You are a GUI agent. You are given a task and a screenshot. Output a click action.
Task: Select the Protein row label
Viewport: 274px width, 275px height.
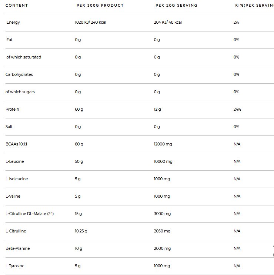click(12, 109)
